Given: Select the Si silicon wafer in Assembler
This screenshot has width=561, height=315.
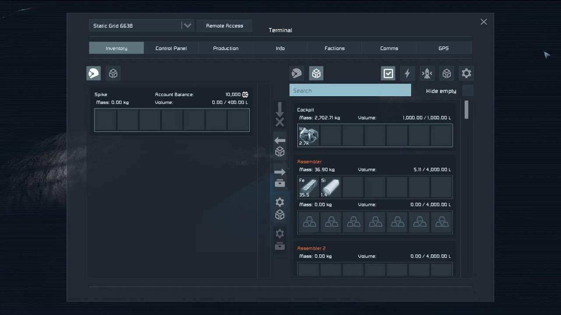Looking at the screenshot, I should pyautogui.click(x=330, y=187).
